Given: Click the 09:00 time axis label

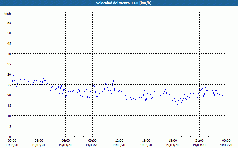Looking at the screenshot, I should point(92,141).
